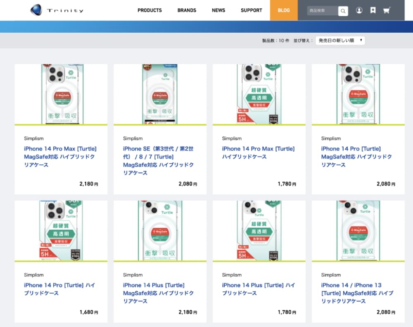Type in the product search field
Image resolution: width=413 pixels, height=327 pixels.
pyautogui.click(x=322, y=11)
